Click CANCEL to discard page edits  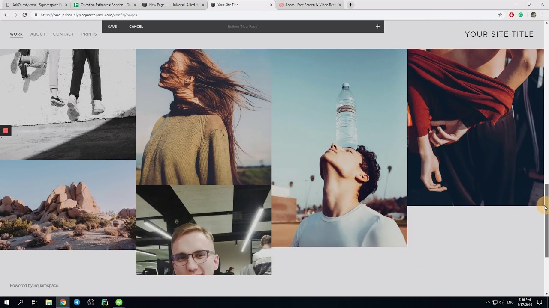click(x=136, y=27)
